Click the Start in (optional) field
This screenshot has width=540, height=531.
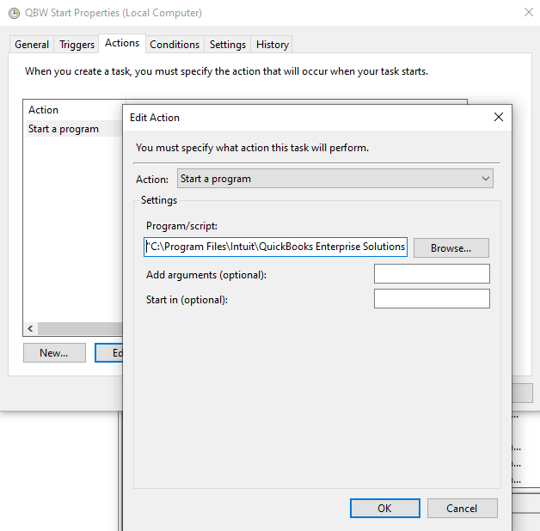pyautogui.click(x=432, y=299)
